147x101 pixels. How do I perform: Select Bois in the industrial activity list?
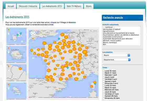click(x=104, y=44)
